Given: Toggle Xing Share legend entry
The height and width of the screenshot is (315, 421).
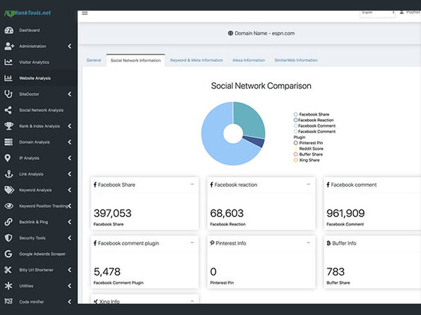Looking at the screenshot, I should pos(307,160).
